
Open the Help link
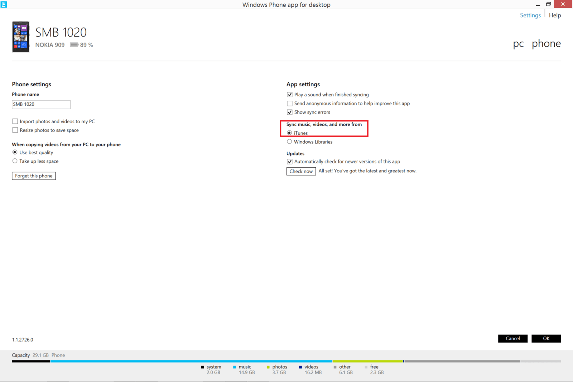pyautogui.click(x=555, y=15)
